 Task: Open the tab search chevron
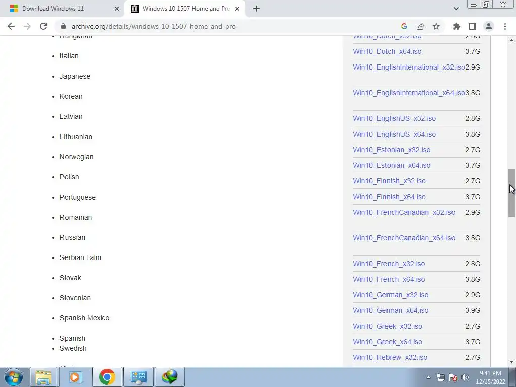click(456, 9)
